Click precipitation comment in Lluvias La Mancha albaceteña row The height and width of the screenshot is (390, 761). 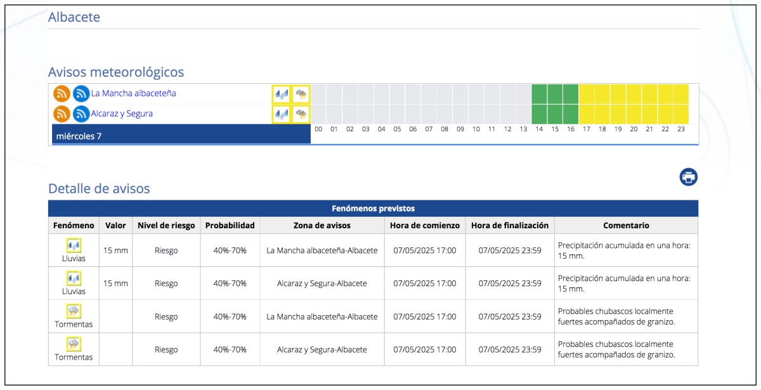click(x=624, y=250)
